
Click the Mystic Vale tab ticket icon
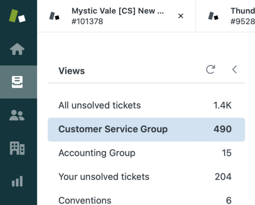tap(54, 16)
